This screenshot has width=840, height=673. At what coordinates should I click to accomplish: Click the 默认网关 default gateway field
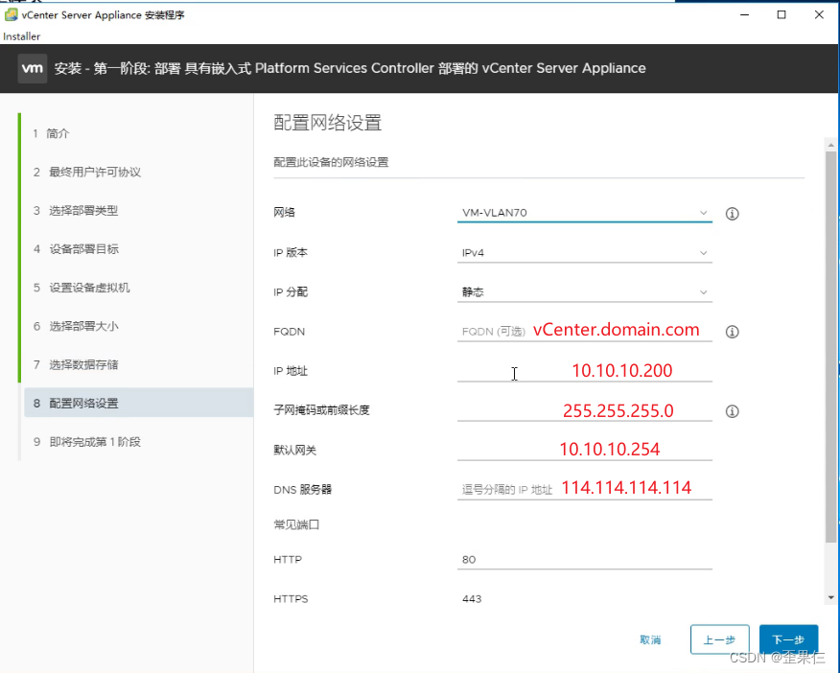(585, 450)
